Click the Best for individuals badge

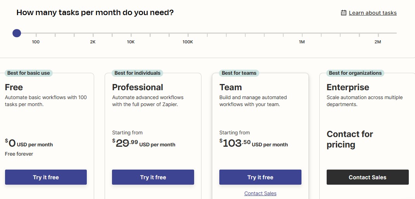pyautogui.click(x=137, y=73)
